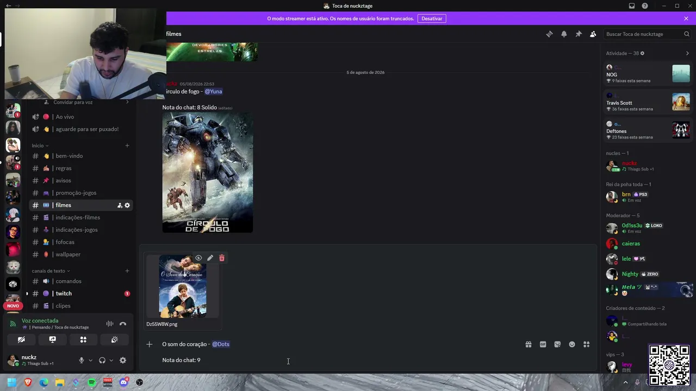Open notification settings bell icon
This screenshot has width=696, height=391.
pos(564,34)
